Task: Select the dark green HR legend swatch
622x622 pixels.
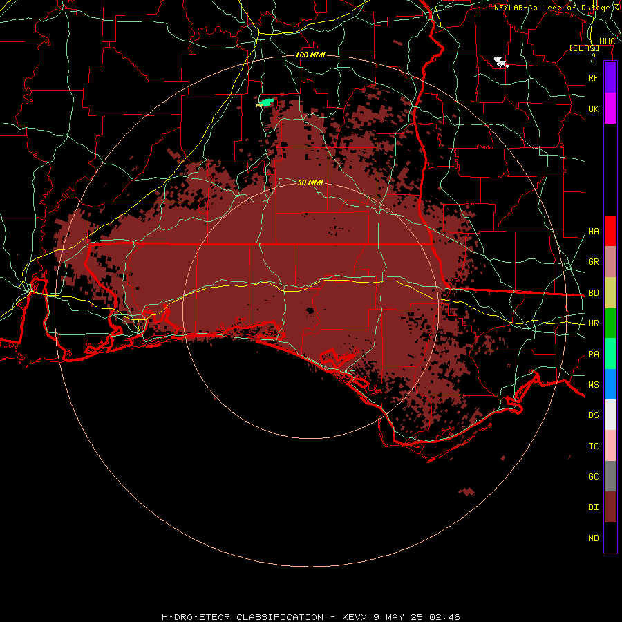Action: point(610,323)
